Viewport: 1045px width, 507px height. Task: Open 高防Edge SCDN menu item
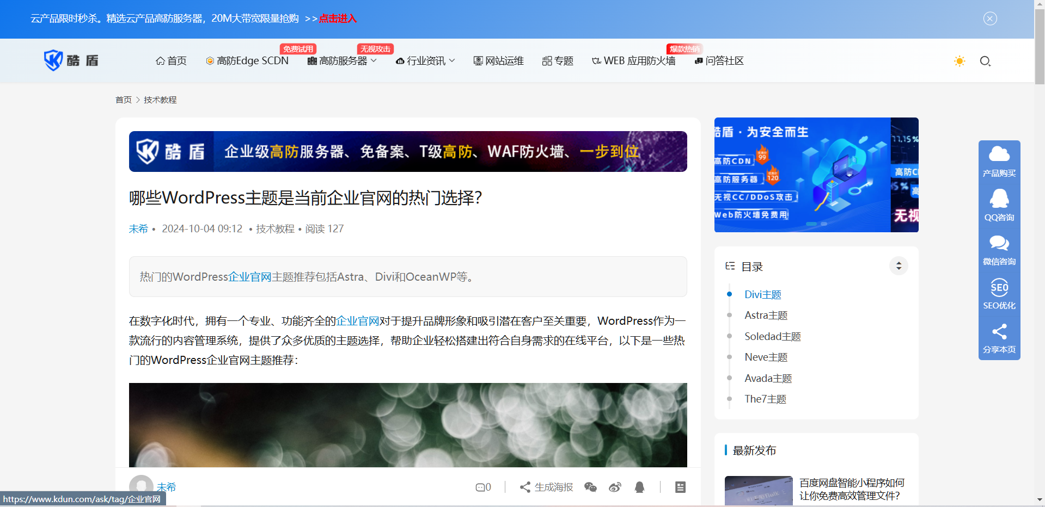(247, 61)
